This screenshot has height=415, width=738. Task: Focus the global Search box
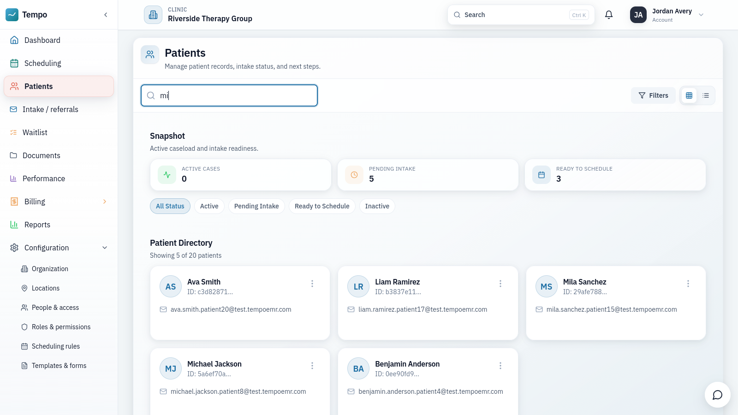coord(521,15)
